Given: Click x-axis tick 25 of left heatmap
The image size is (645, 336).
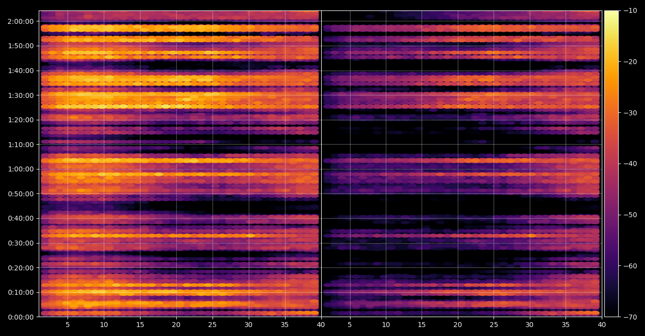Looking at the screenshot, I should pos(213,325).
